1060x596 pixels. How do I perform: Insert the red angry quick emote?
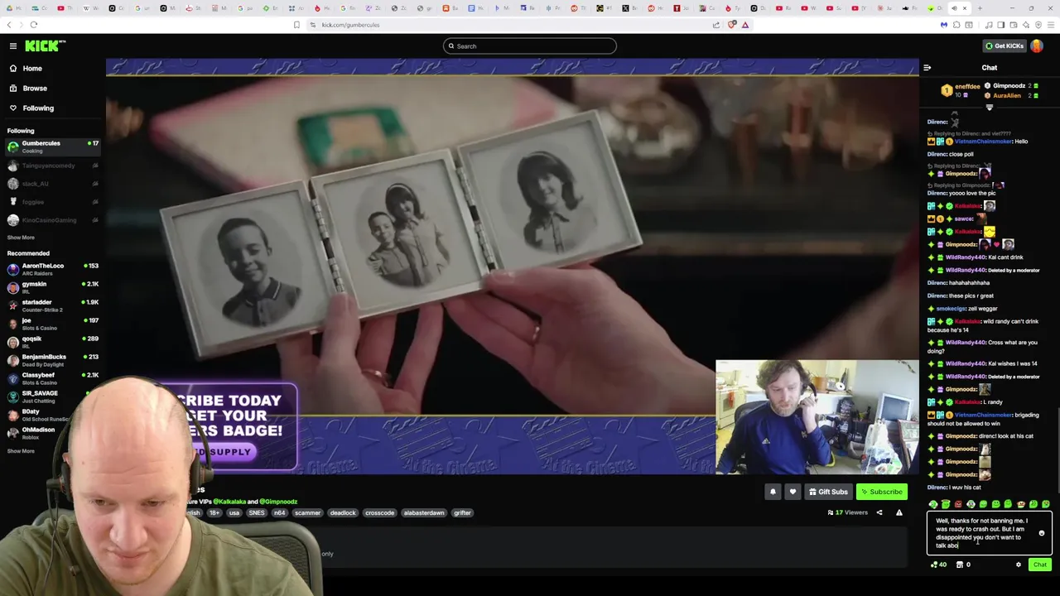pyautogui.click(x=958, y=504)
